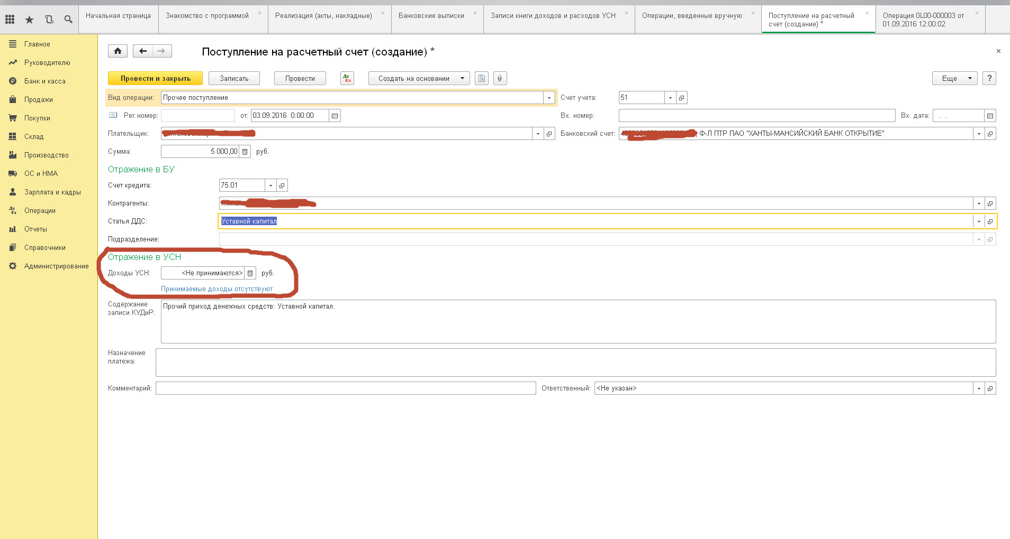This screenshot has width=1010, height=539.
Task: Show Дт/Кт accounting entries icon
Action: [x=347, y=78]
